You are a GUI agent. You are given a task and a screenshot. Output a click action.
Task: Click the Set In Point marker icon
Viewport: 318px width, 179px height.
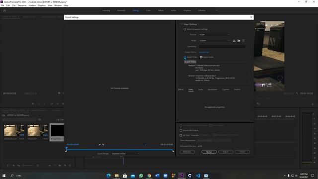99,145
